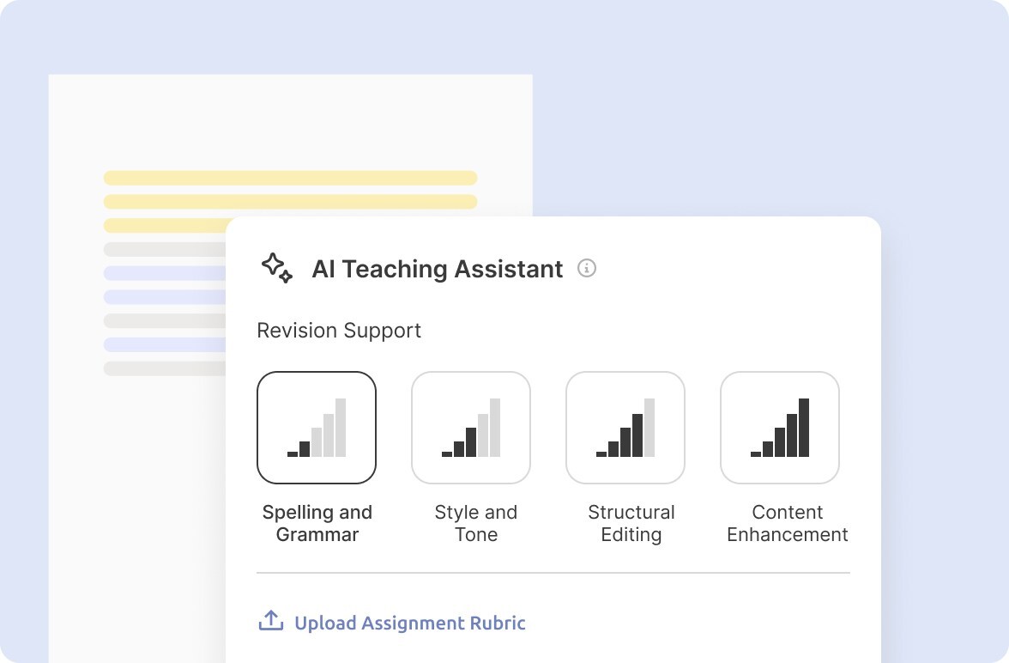
Task: Click the upload arrow icon
Action: point(271,621)
